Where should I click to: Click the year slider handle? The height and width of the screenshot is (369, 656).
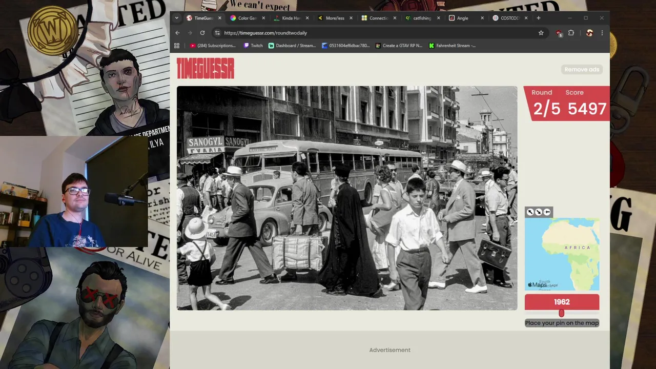click(x=561, y=313)
